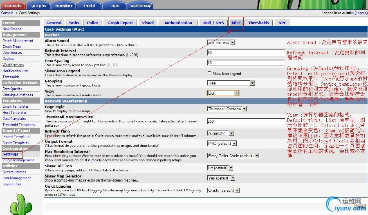Switch to the Misc settings tab

click(x=236, y=23)
